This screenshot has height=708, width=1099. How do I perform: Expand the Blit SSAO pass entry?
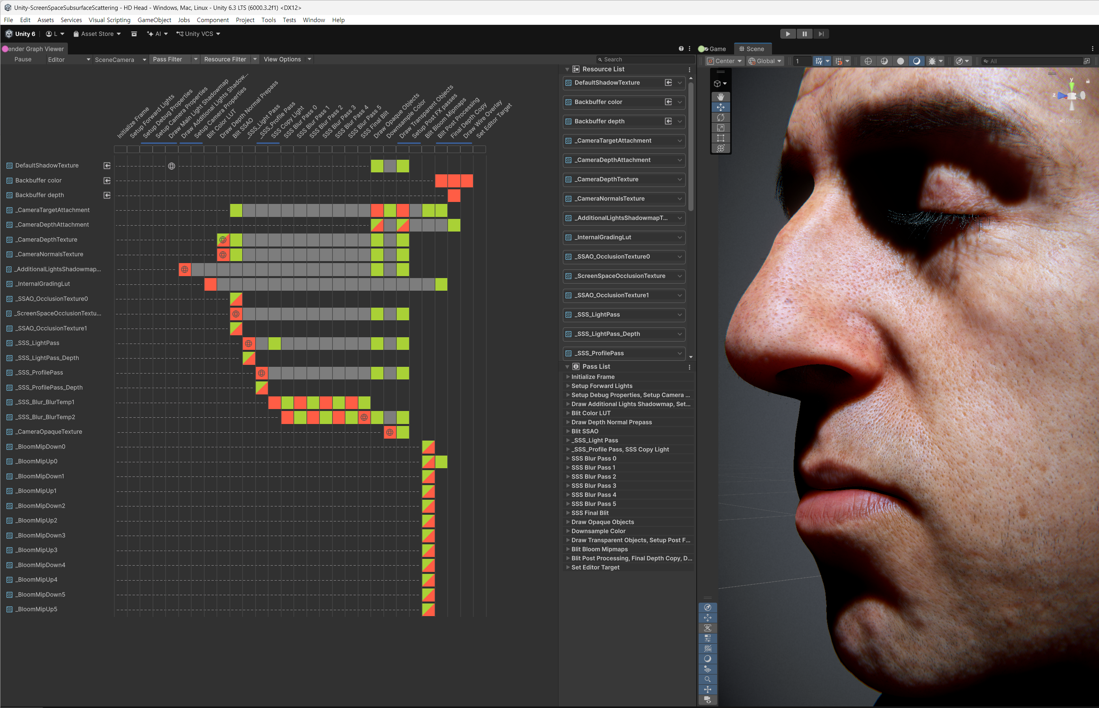point(568,431)
